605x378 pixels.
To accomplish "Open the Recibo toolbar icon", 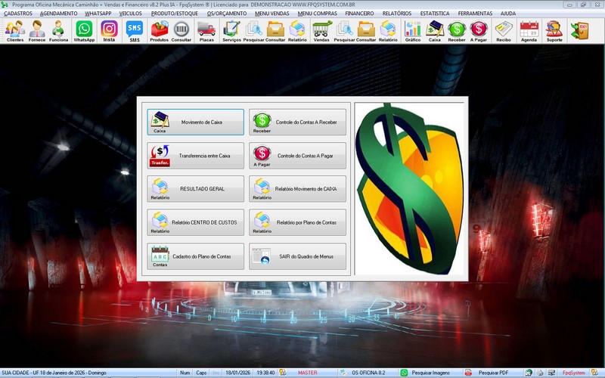I will [x=503, y=31].
